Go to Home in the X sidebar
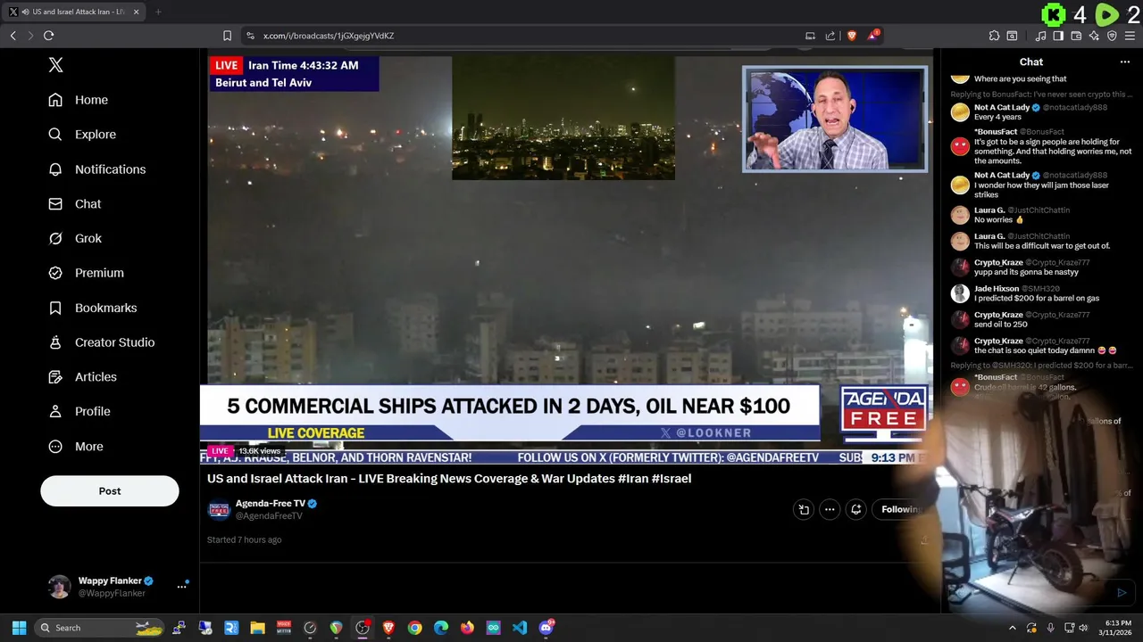 point(79,100)
